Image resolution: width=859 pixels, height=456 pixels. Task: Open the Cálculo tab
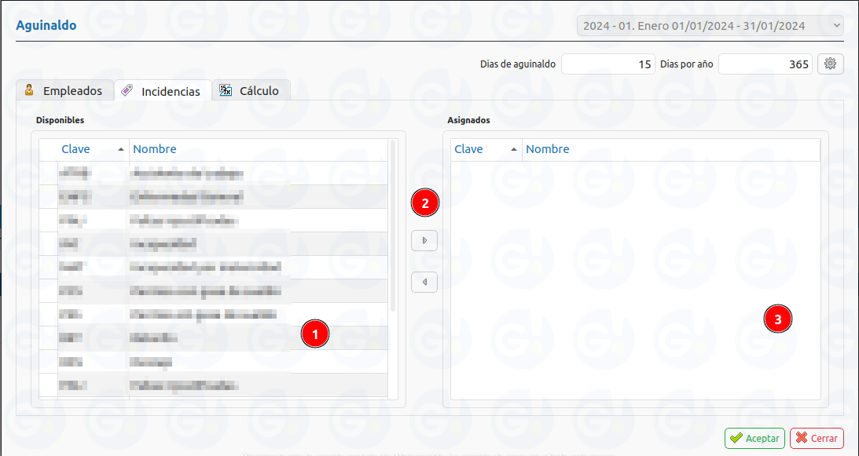pyautogui.click(x=251, y=91)
